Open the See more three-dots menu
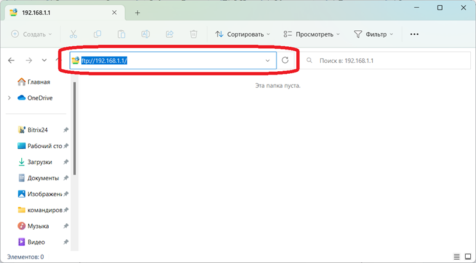The width and height of the screenshot is (476, 263). click(x=414, y=34)
